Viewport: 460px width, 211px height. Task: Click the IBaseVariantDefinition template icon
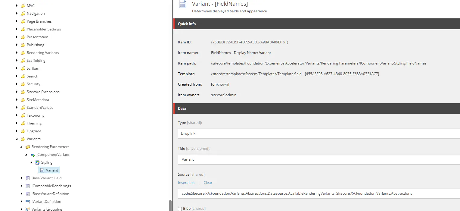[x=28, y=194]
